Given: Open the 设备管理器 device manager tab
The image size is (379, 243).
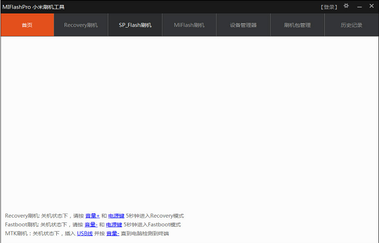Looking at the screenshot, I should (x=243, y=25).
